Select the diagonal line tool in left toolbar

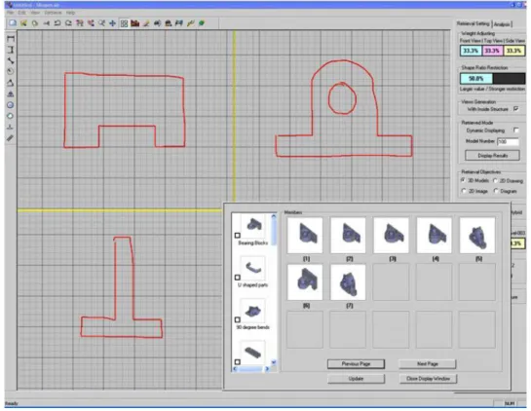[11, 61]
